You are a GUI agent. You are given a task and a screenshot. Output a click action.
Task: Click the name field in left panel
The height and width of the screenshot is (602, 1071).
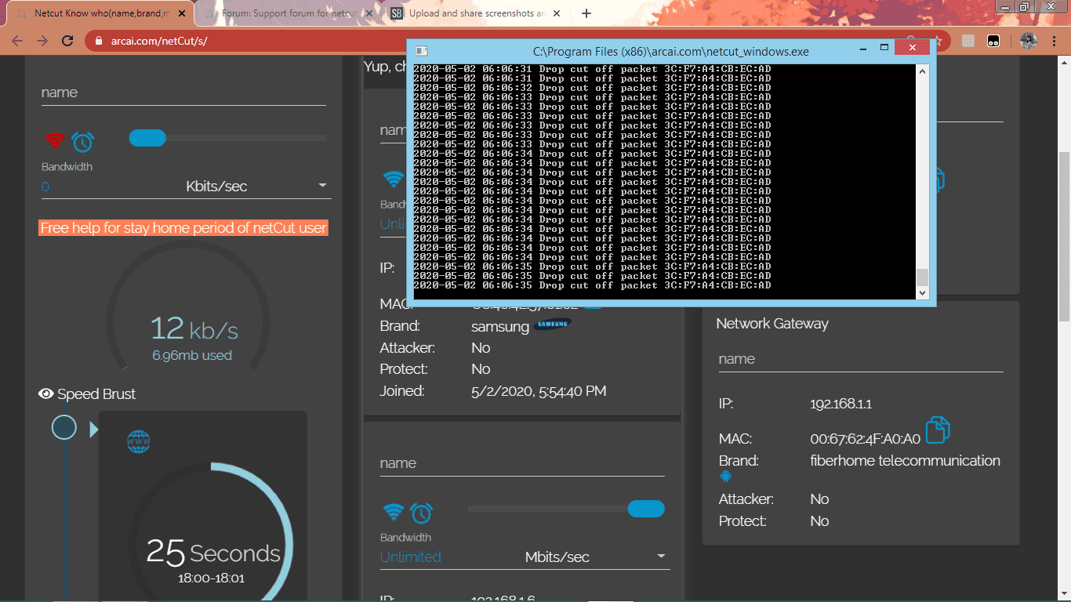coord(183,92)
